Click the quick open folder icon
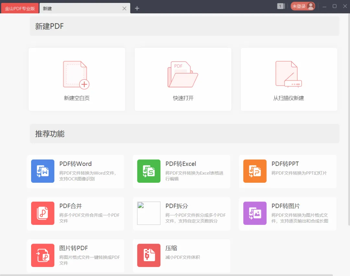Screen dimensions: 350x276 click(182, 74)
